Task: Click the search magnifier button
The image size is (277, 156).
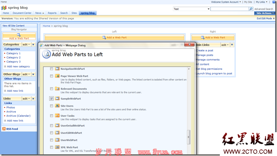Action: click(251, 9)
